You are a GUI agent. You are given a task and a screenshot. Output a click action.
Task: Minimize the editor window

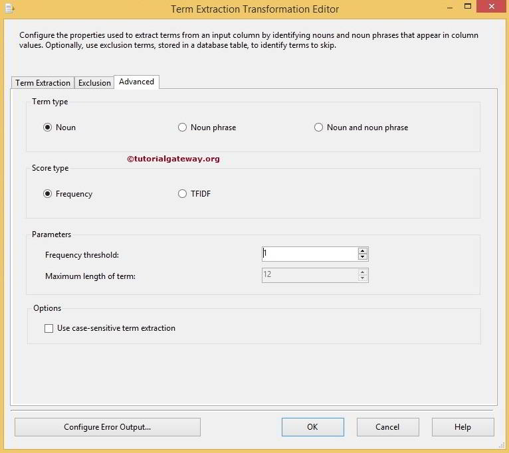coord(450,7)
